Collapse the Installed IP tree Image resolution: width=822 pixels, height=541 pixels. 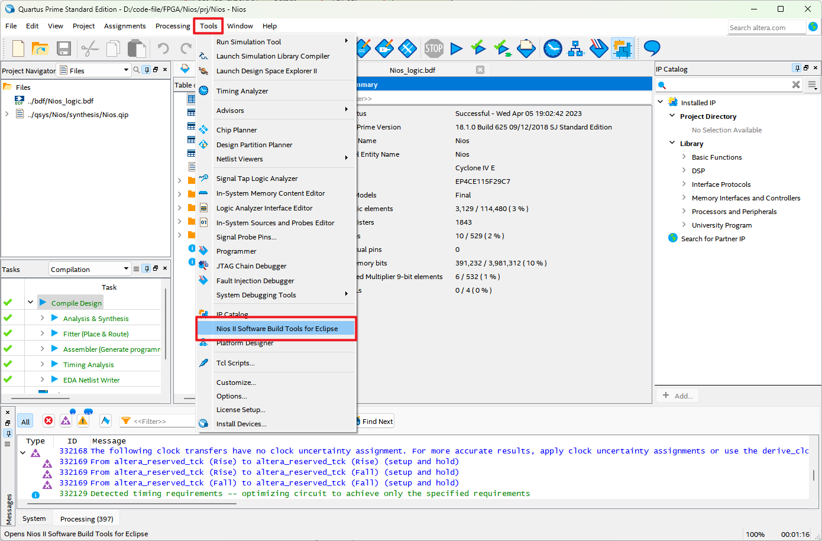pyautogui.click(x=660, y=102)
